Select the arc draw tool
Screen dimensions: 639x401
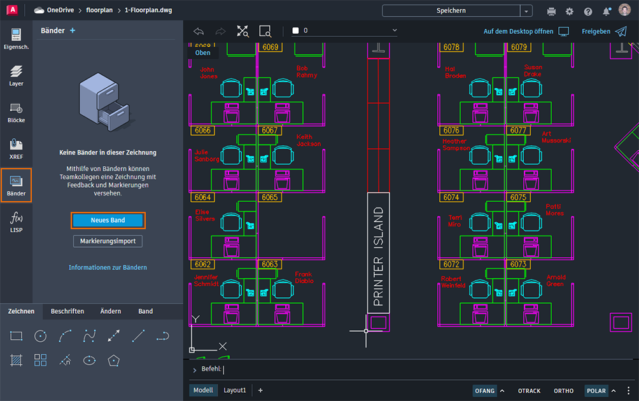pos(65,336)
